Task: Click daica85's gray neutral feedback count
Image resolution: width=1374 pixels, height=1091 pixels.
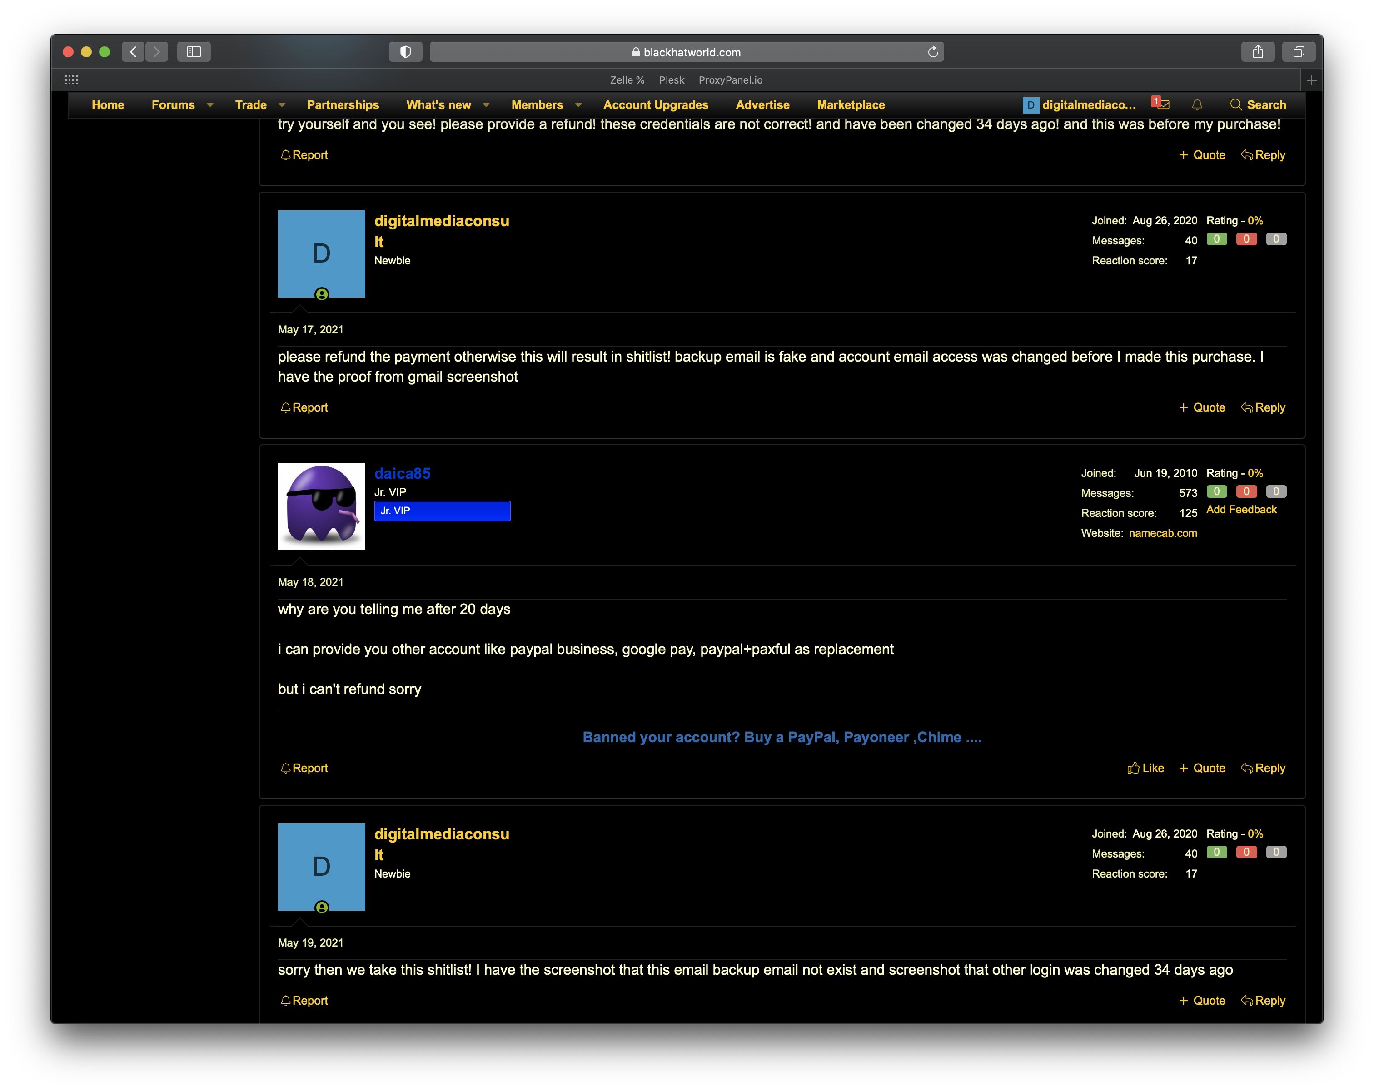Action: (1276, 492)
